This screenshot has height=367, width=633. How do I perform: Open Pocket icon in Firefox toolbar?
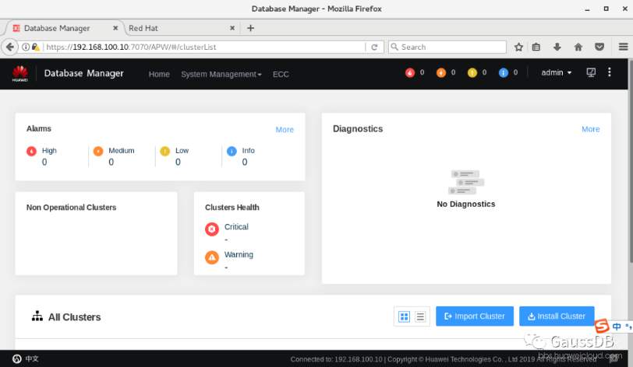(599, 47)
